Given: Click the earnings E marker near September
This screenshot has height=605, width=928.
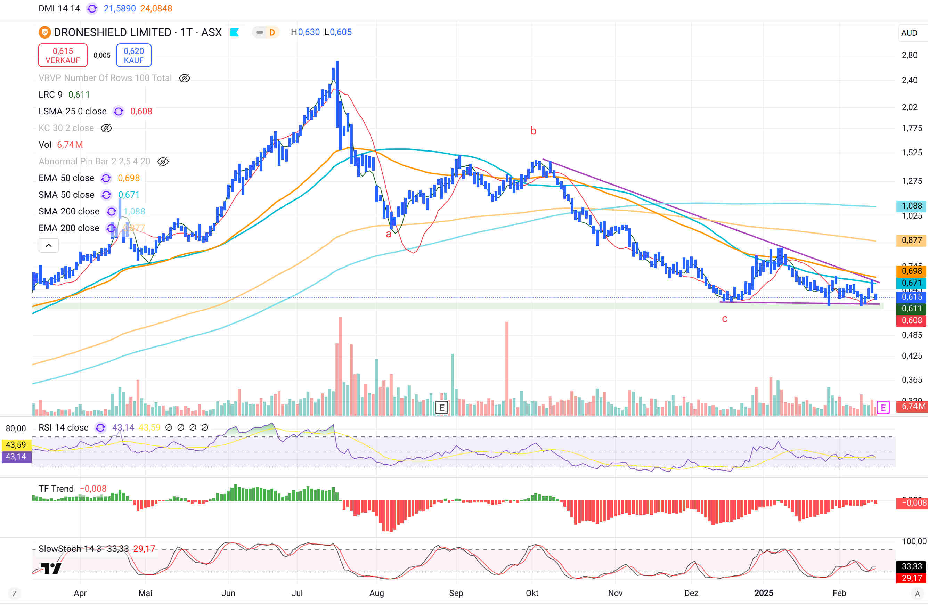Looking at the screenshot, I should (441, 408).
